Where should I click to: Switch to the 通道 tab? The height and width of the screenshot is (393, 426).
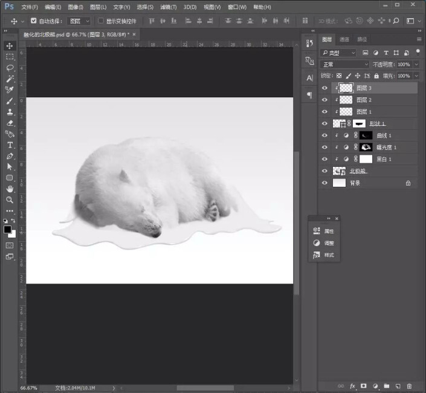[x=344, y=39]
